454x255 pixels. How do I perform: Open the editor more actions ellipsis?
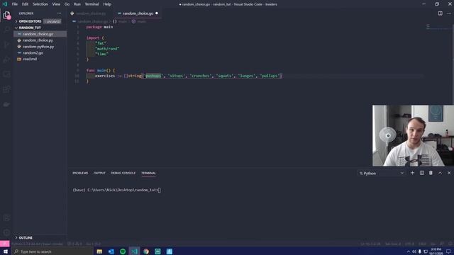click(449, 13)
